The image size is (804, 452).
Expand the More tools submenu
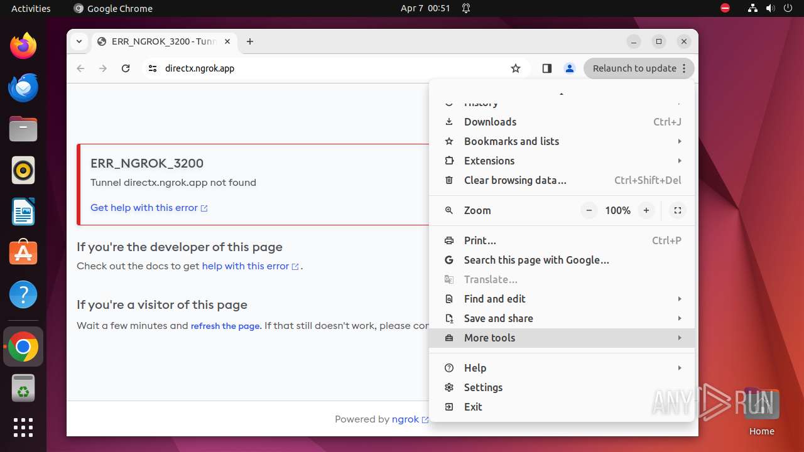point(562,338)
